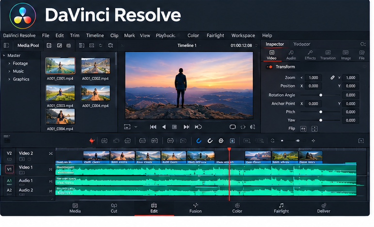This screenshot has width=374, height=227.
Task: Open the viewer mode dropdown arrow
Action: click(x=136, y=127)
